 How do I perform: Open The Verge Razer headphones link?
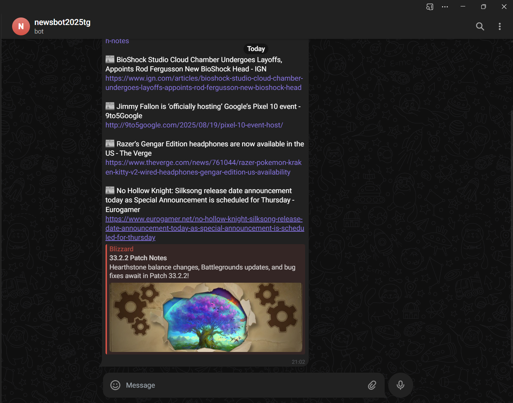(204, 167)
